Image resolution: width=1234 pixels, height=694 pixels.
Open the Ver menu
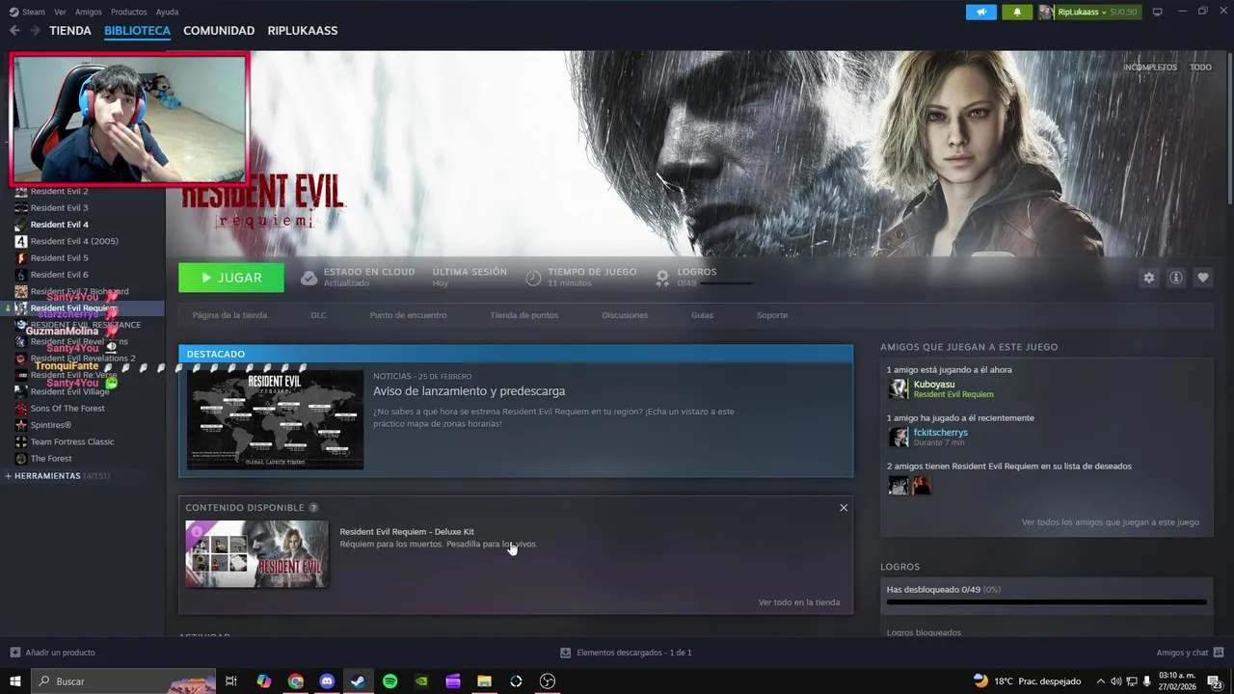tap(60, 12)
